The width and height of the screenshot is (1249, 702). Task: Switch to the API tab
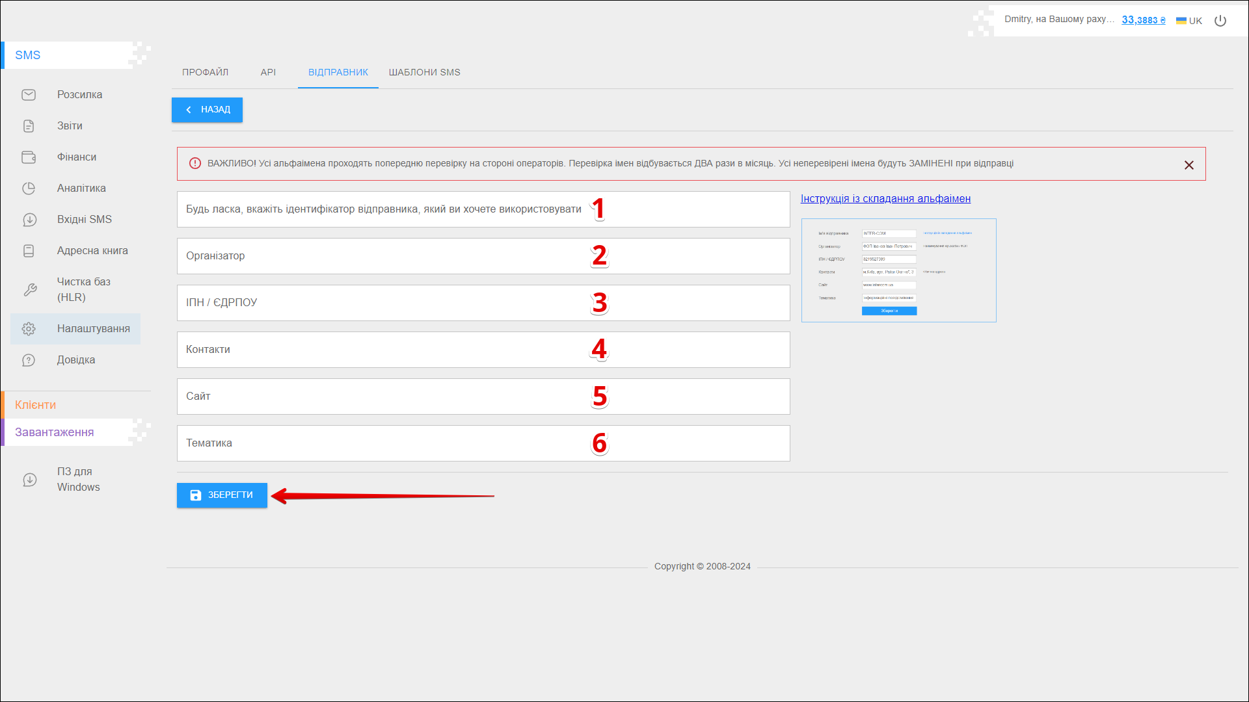tap(268, 72)
